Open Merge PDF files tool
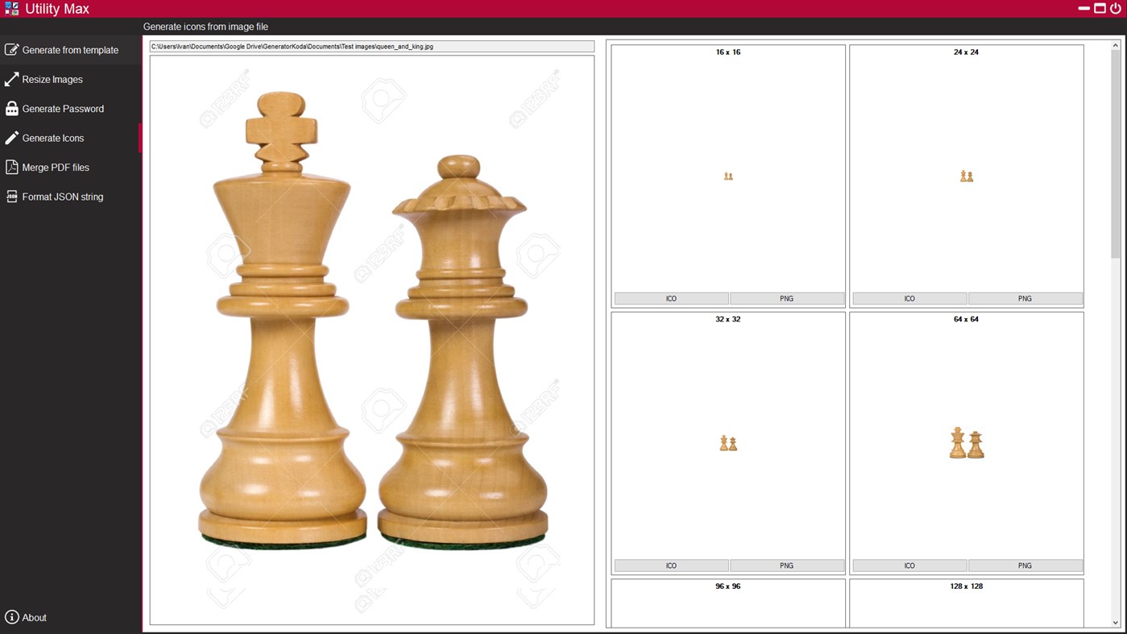1127x634 pixels. point(70,168)
